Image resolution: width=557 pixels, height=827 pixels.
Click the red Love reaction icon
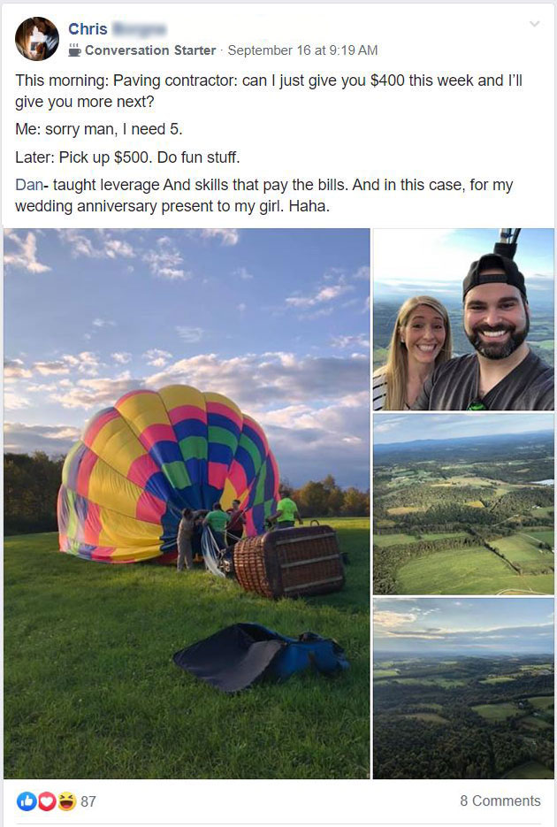click(x=46, y=801)
